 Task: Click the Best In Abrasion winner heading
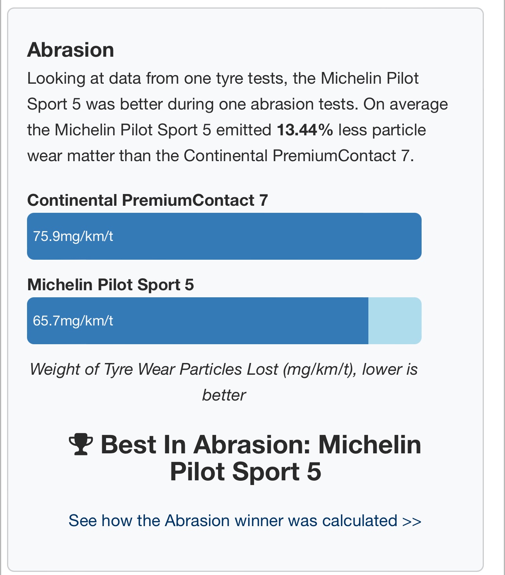245,458
